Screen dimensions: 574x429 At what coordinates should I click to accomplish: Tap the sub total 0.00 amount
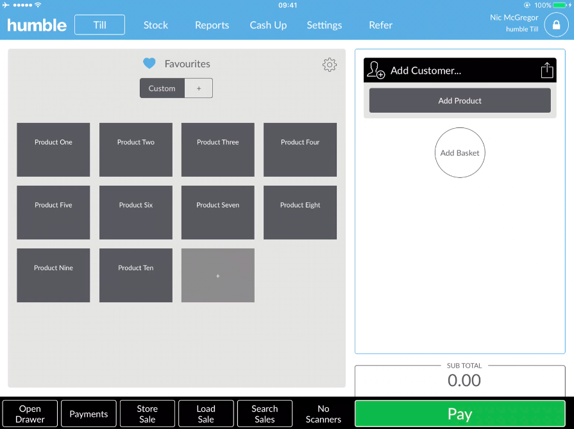(464, 380)
